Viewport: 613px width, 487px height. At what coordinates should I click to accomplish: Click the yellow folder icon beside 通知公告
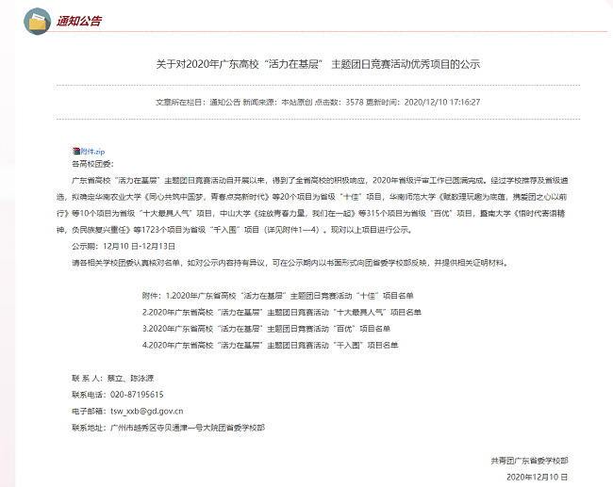[x=39, y=22]
